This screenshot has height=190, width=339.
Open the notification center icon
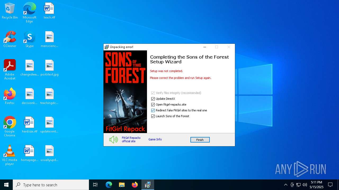tap(330, 185)
